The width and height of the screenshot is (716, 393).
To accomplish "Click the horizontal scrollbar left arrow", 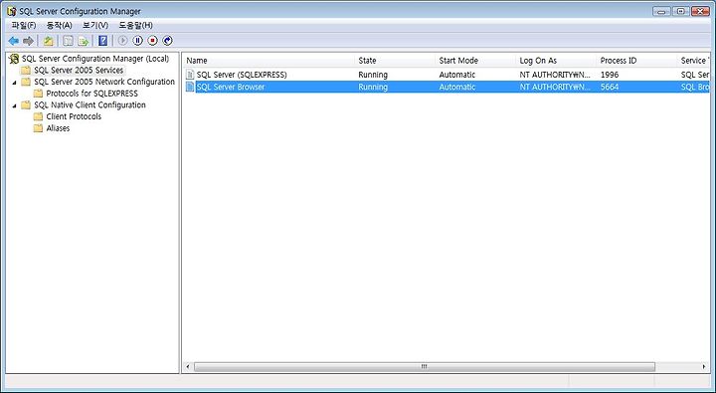I will tap(188, 367).
